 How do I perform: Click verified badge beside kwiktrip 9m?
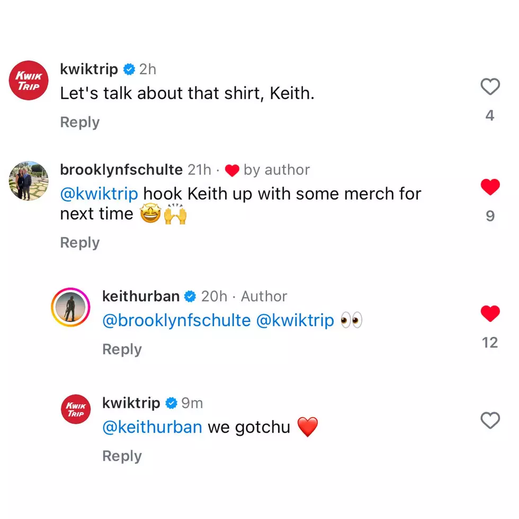171,403
